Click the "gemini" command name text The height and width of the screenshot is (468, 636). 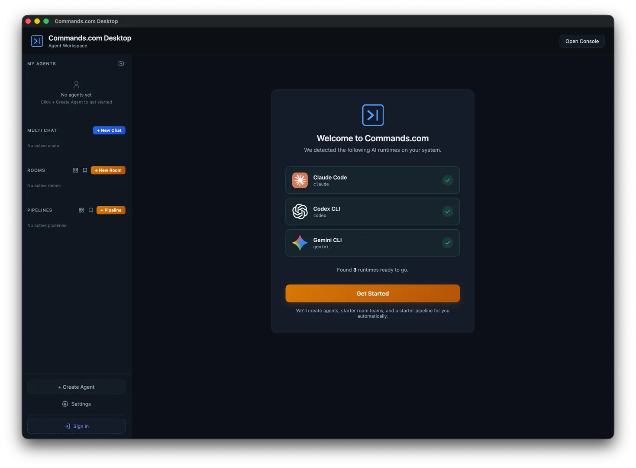click(x=321, y=247)
